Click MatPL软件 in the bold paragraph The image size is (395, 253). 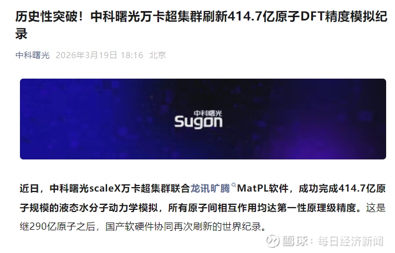[x=263, y=188]
